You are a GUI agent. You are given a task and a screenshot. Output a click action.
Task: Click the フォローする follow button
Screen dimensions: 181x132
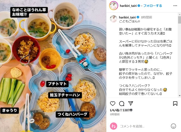[x=152, y=6]
